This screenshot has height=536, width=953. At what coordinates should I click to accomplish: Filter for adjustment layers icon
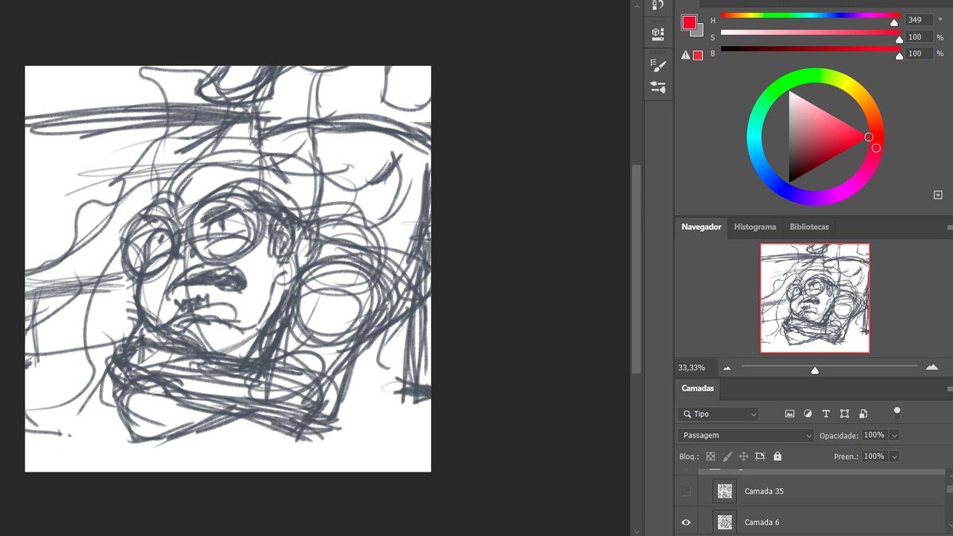[x=808, y=414]
